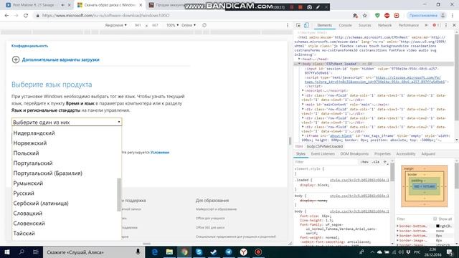This screenshot has height=258, width=459.
Task: Expand the head element node
Action: pyautogui.click(x=300, y=59)
